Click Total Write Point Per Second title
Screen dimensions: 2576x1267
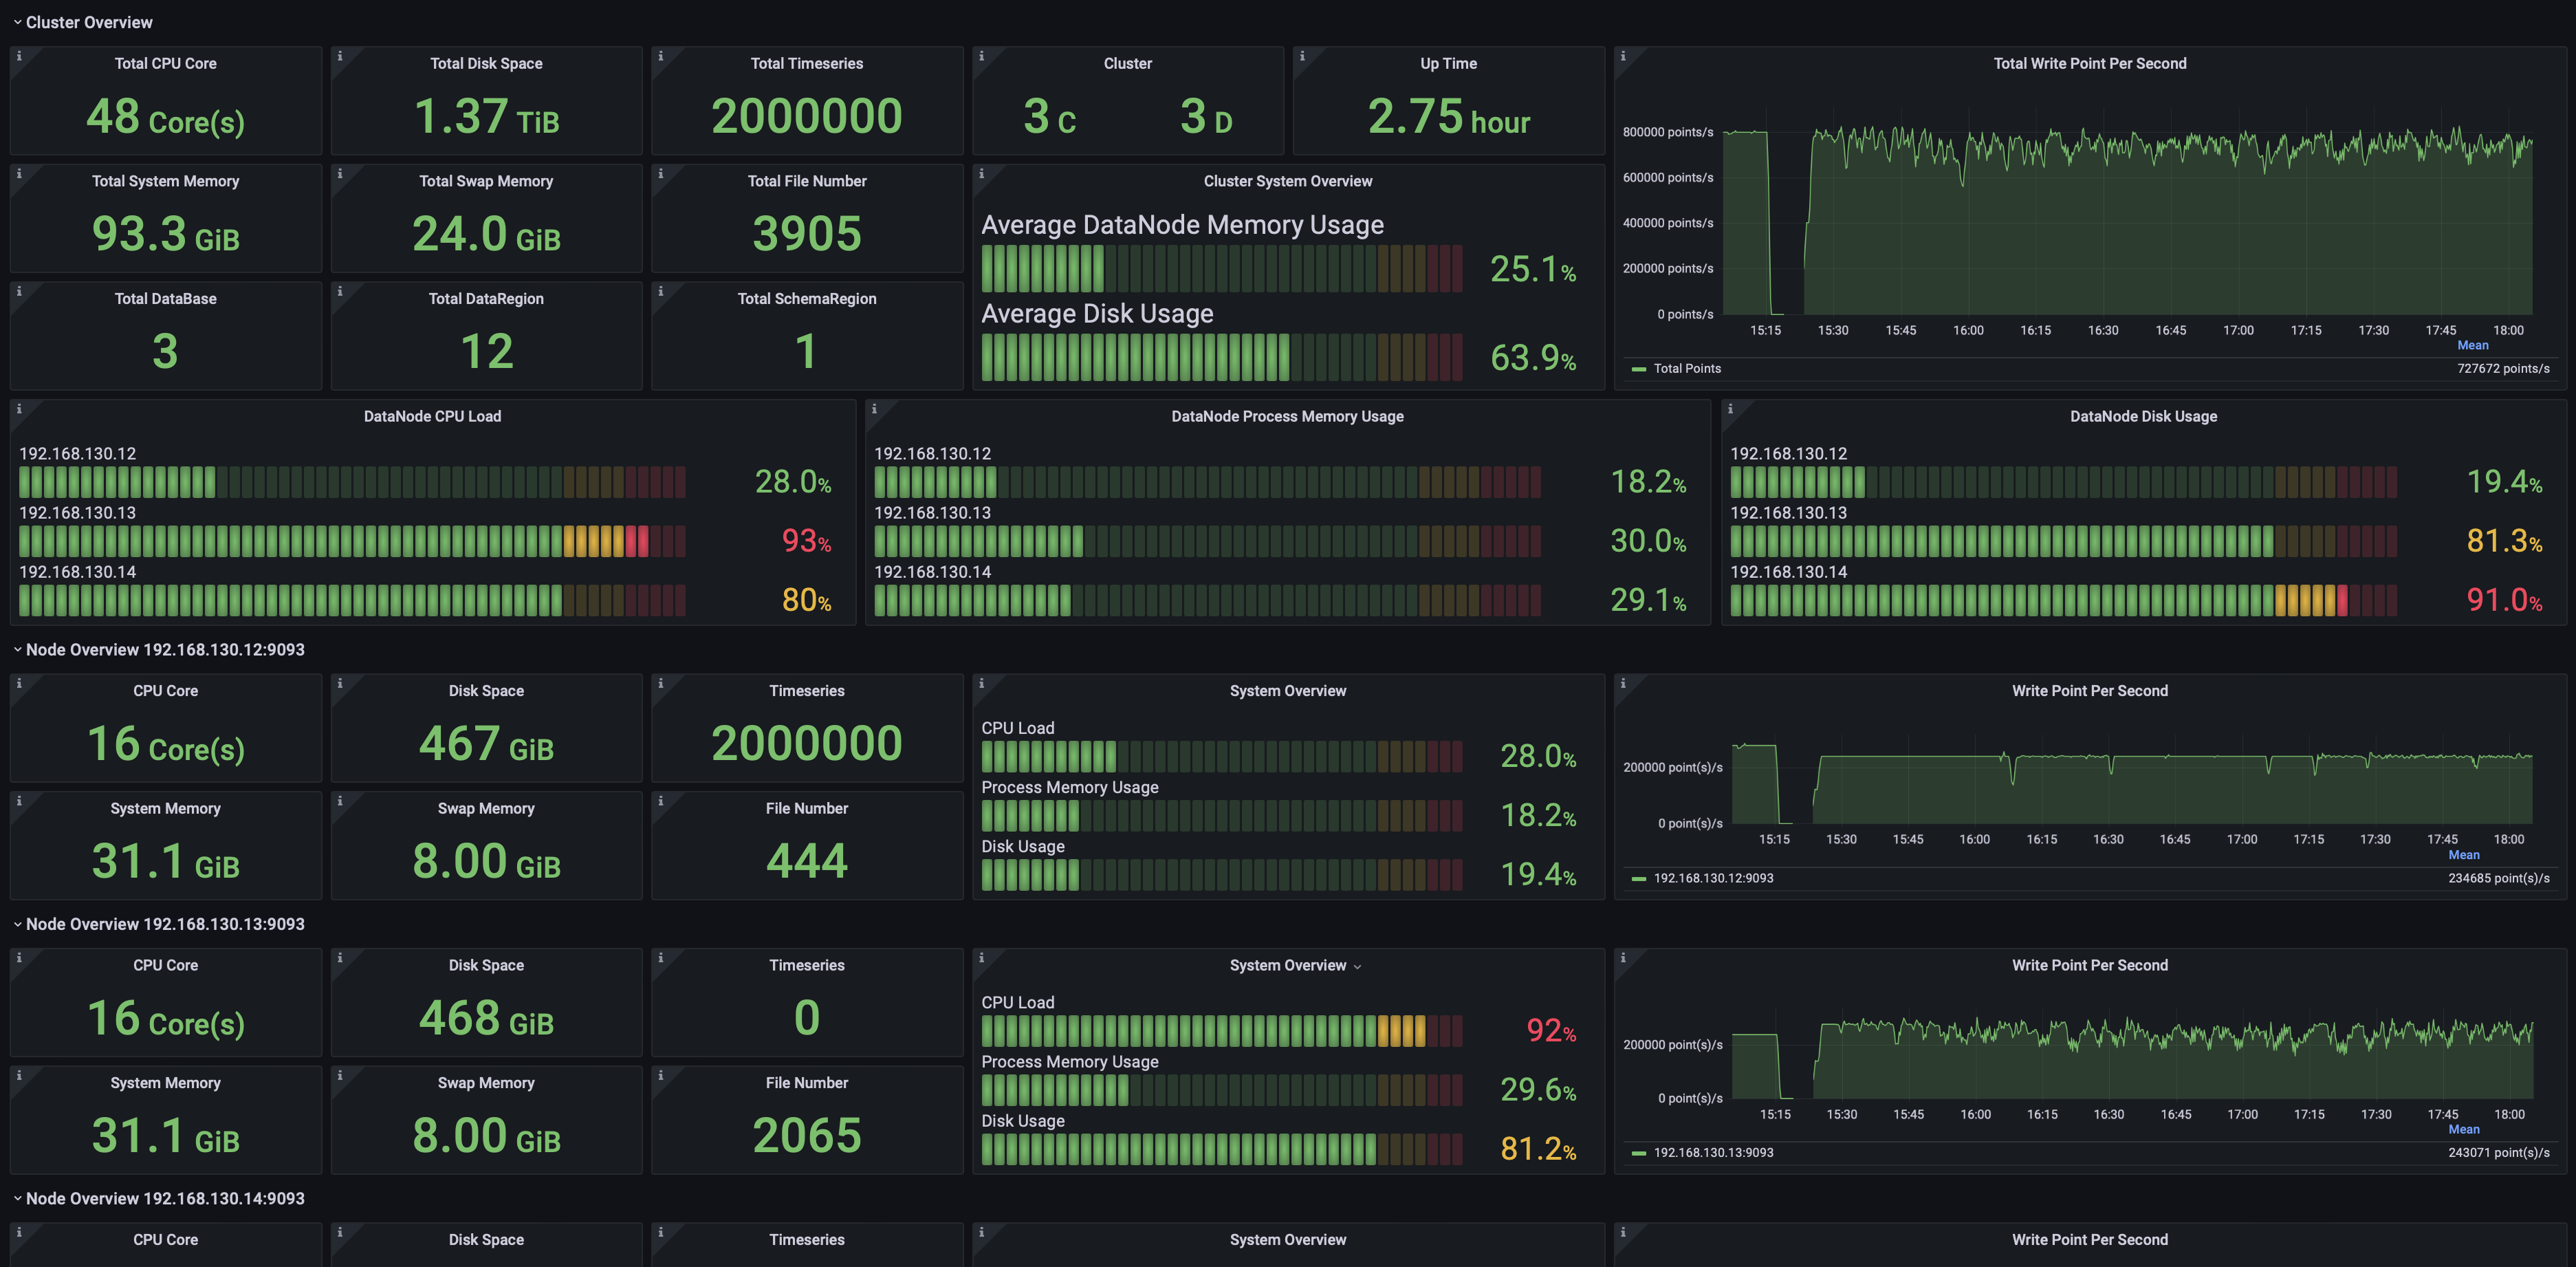[x=2089, y=63]
